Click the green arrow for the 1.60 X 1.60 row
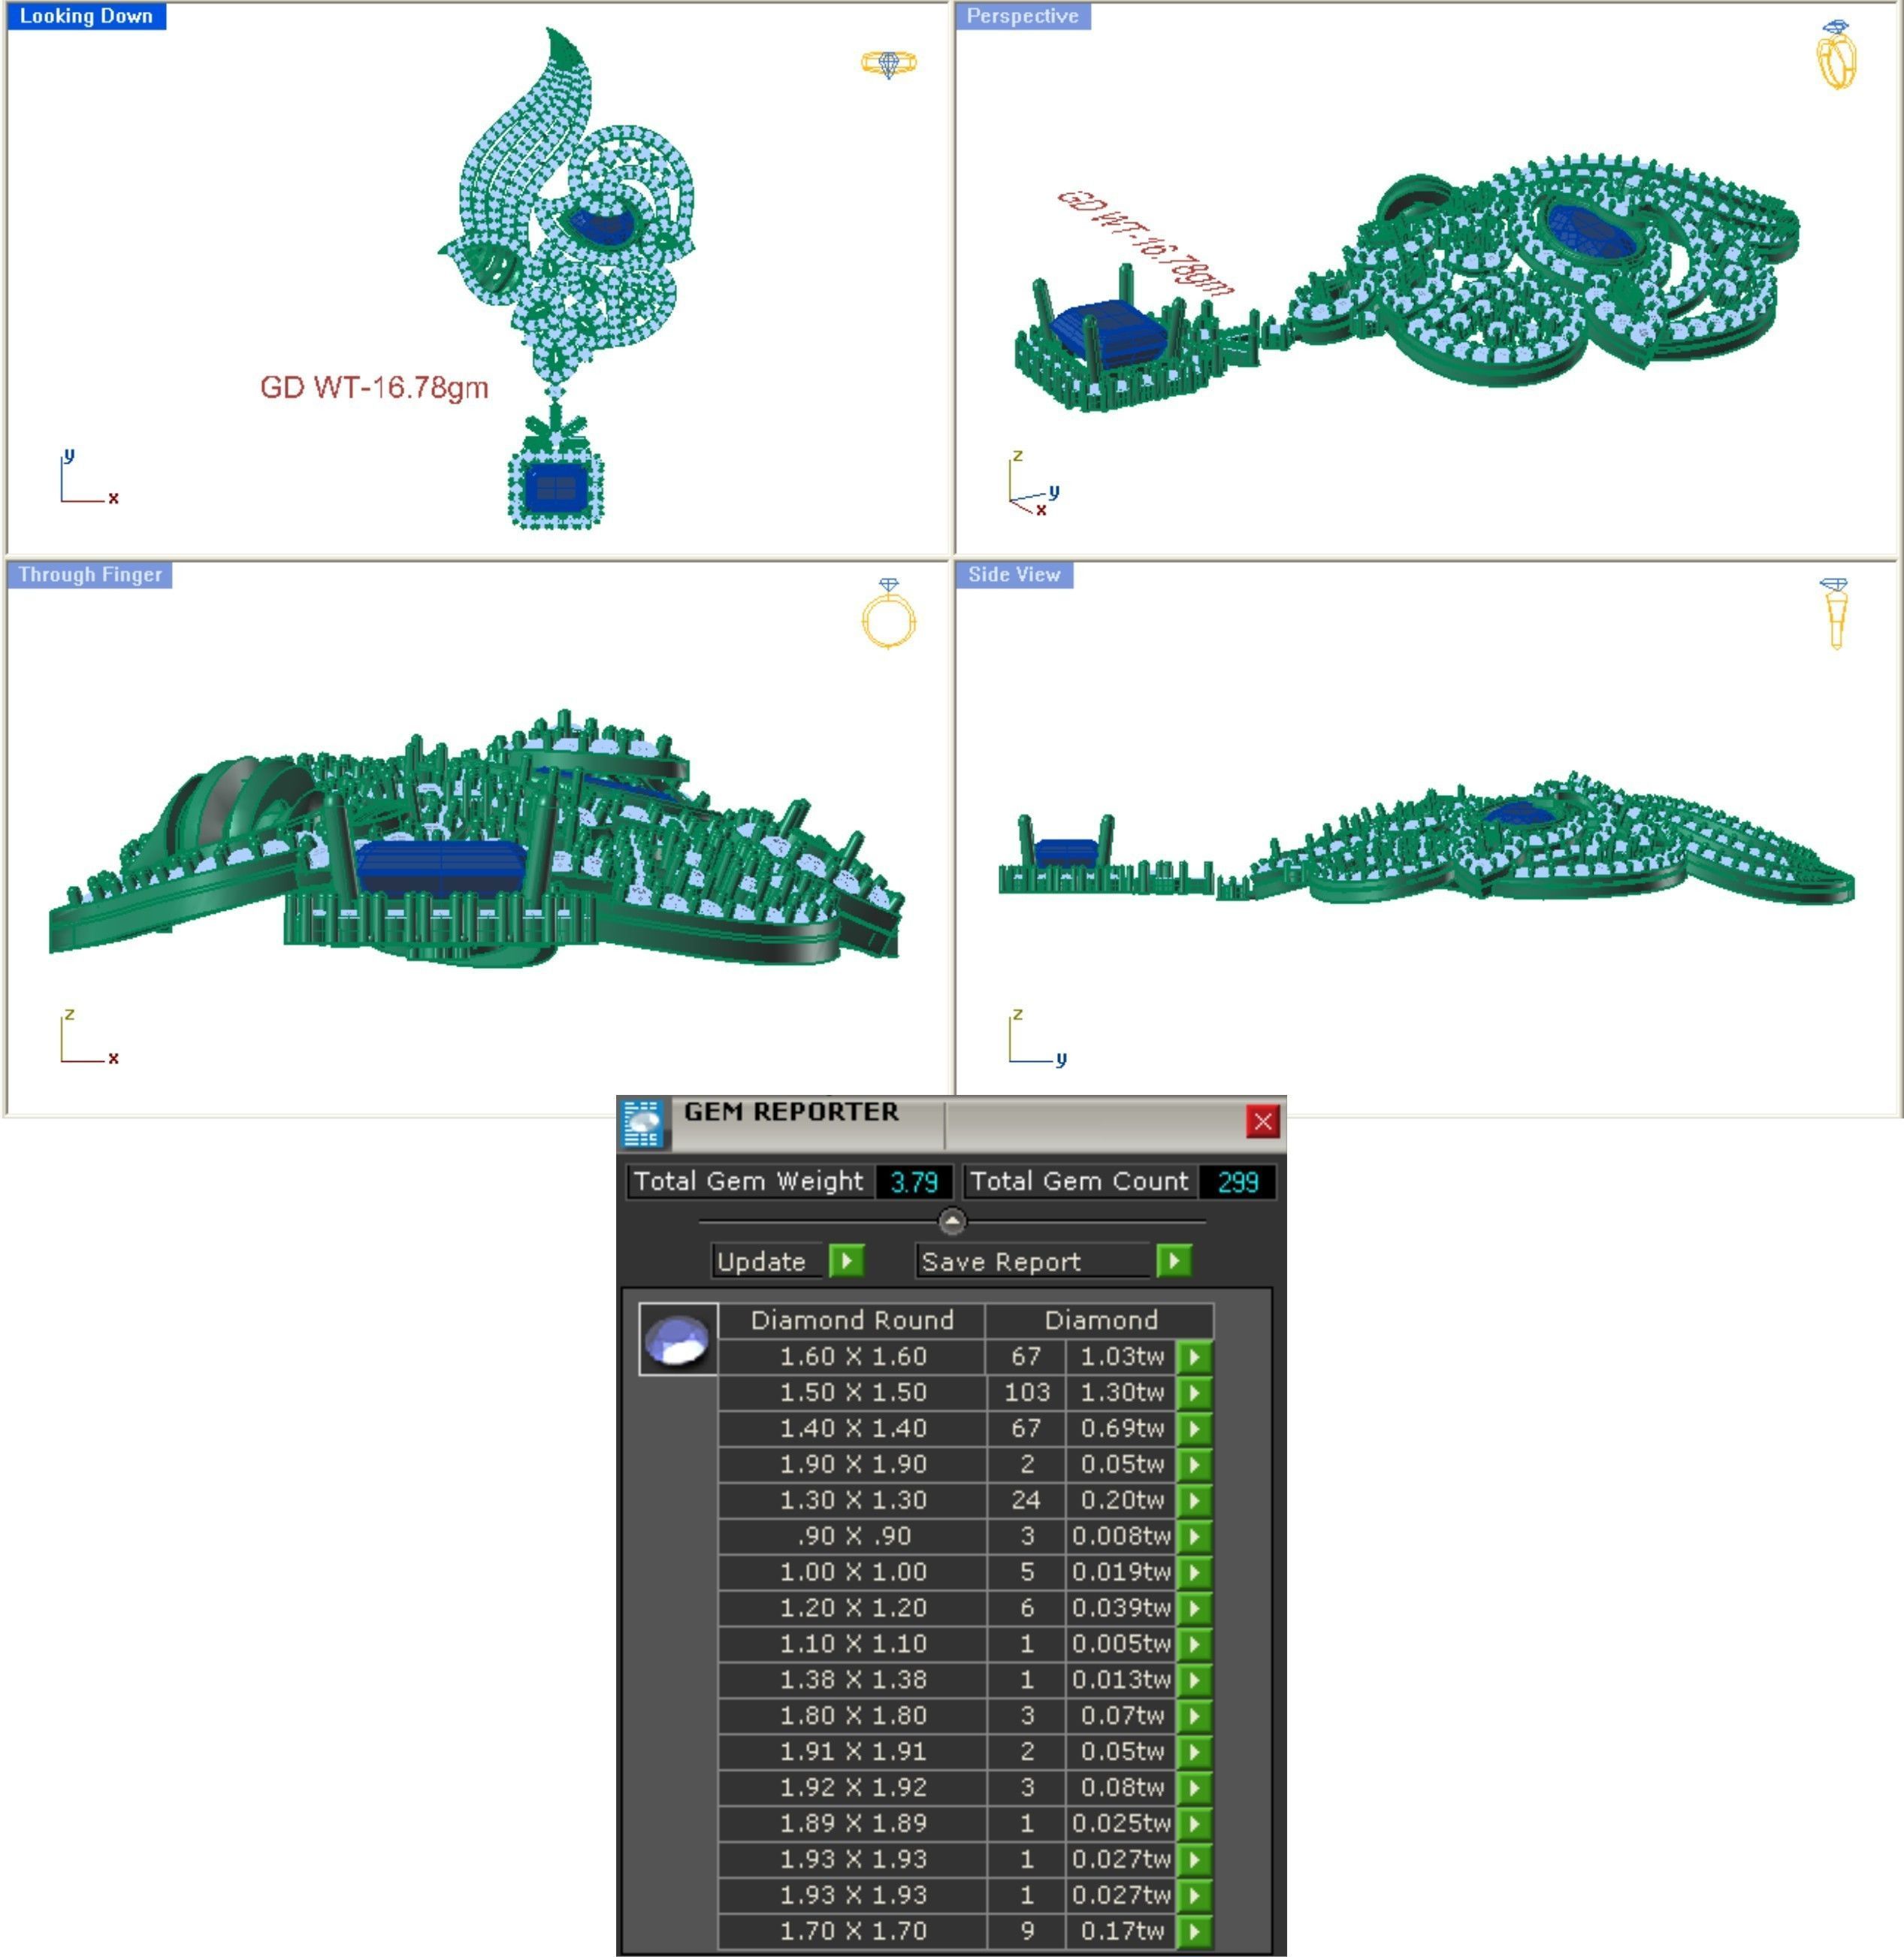 [x=1194, y=1357]
